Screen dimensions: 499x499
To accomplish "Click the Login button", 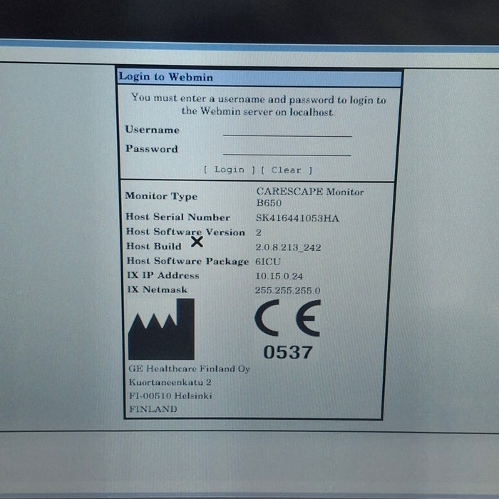I will coord(230,170).
